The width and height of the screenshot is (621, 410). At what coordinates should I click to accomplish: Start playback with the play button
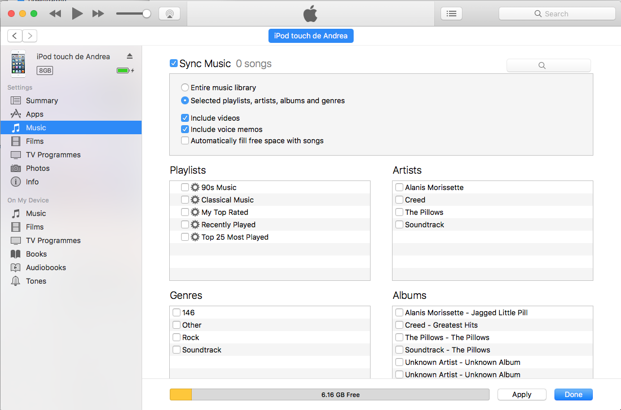[77, 14]
